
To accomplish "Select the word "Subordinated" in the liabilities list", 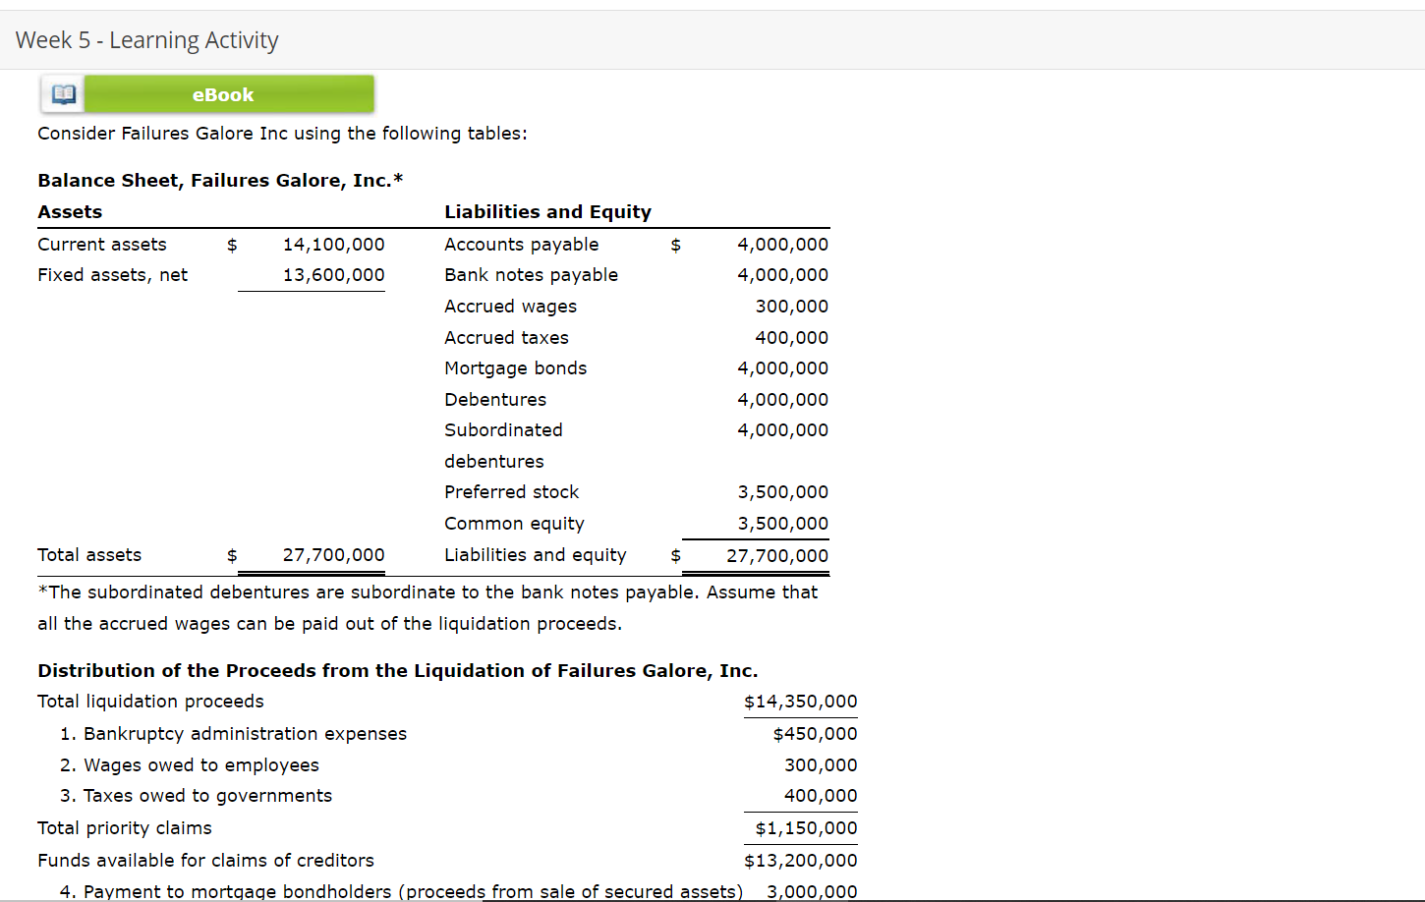I will click(x=503, y=430).
